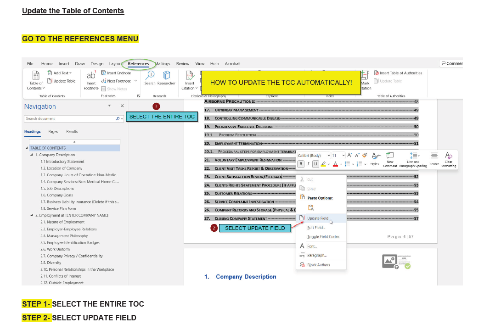
Task: Open the Next Footnote dropdown arrow
Action: click(x=135, y=81)
